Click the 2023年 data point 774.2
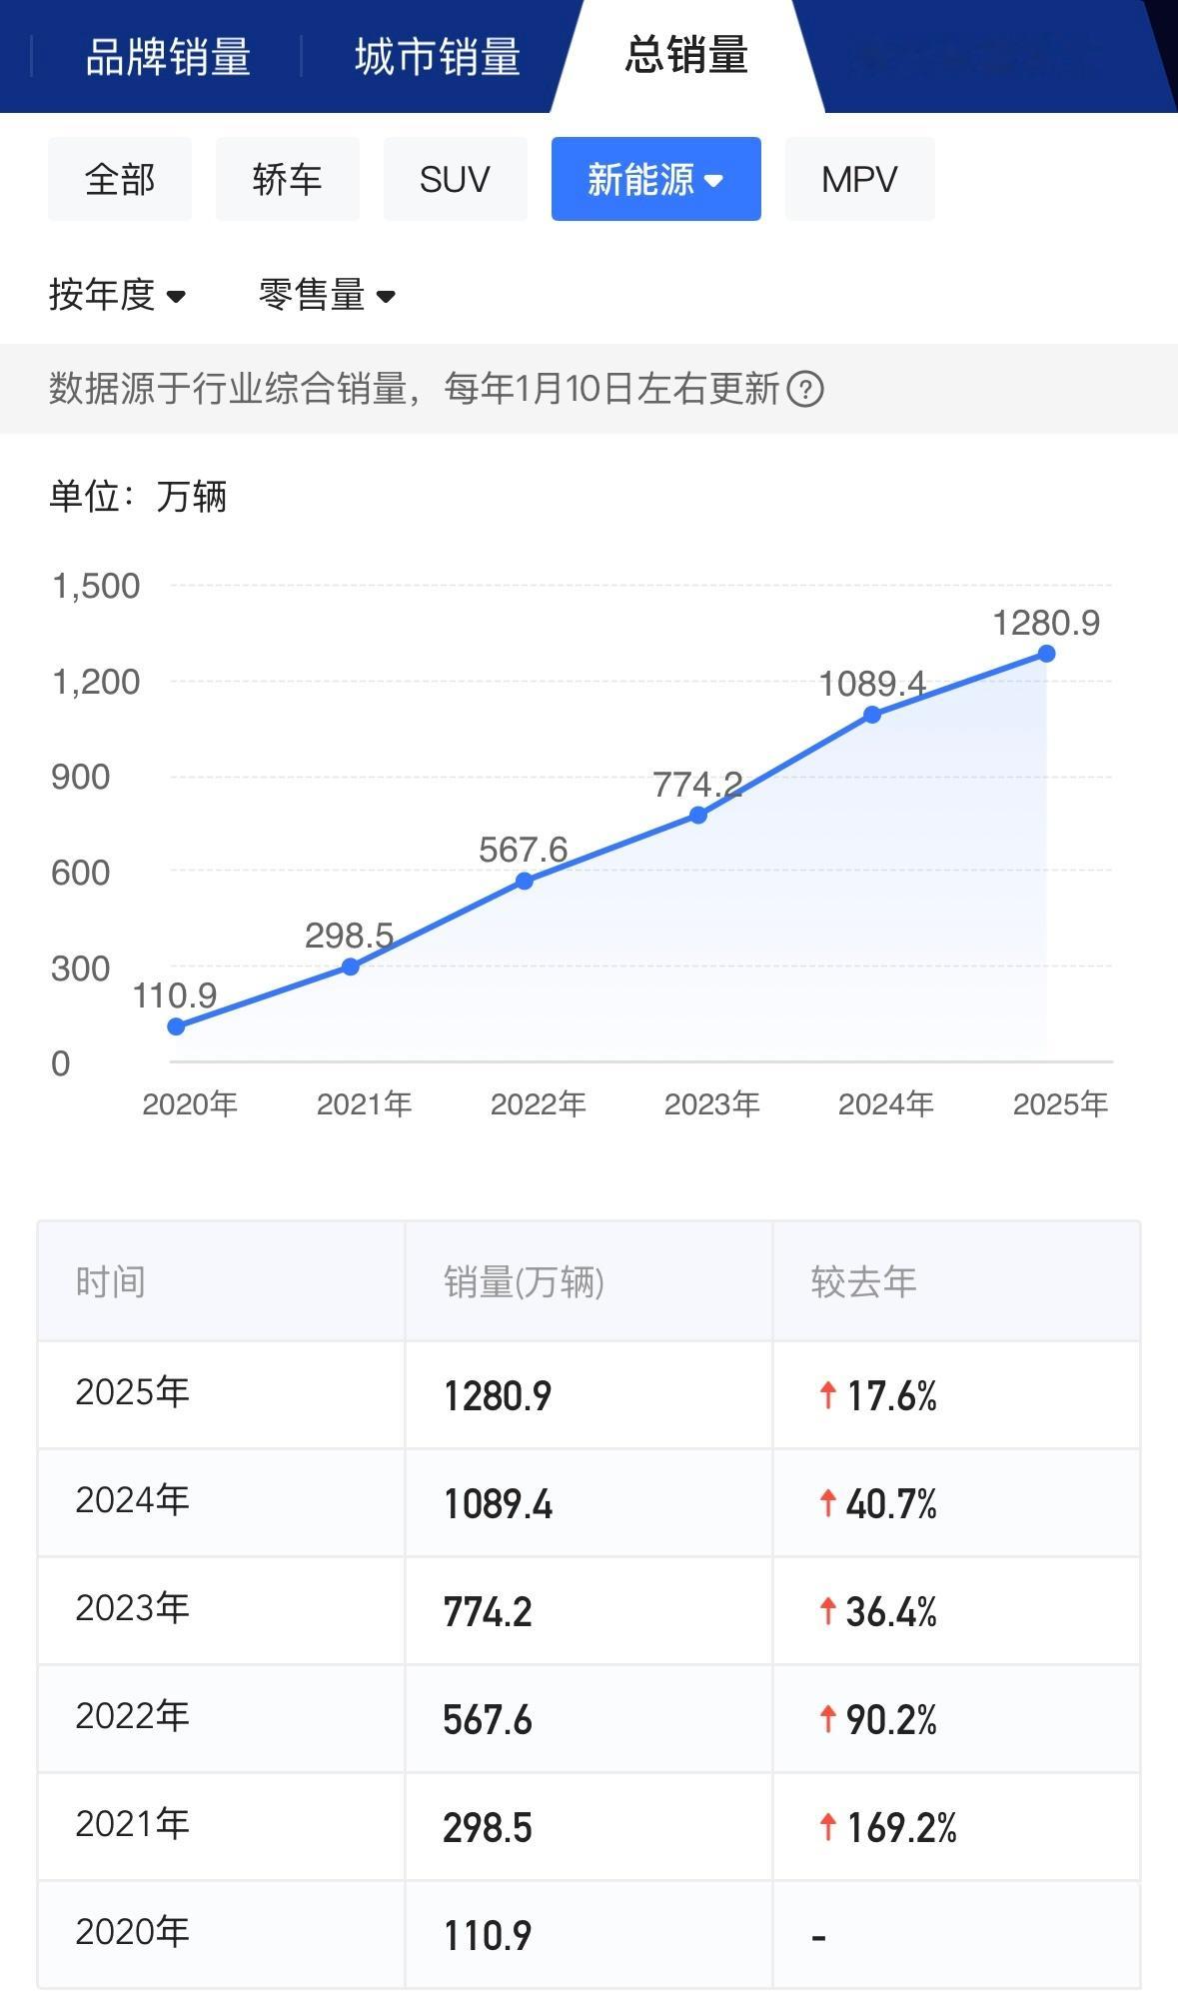 point(698,815)
